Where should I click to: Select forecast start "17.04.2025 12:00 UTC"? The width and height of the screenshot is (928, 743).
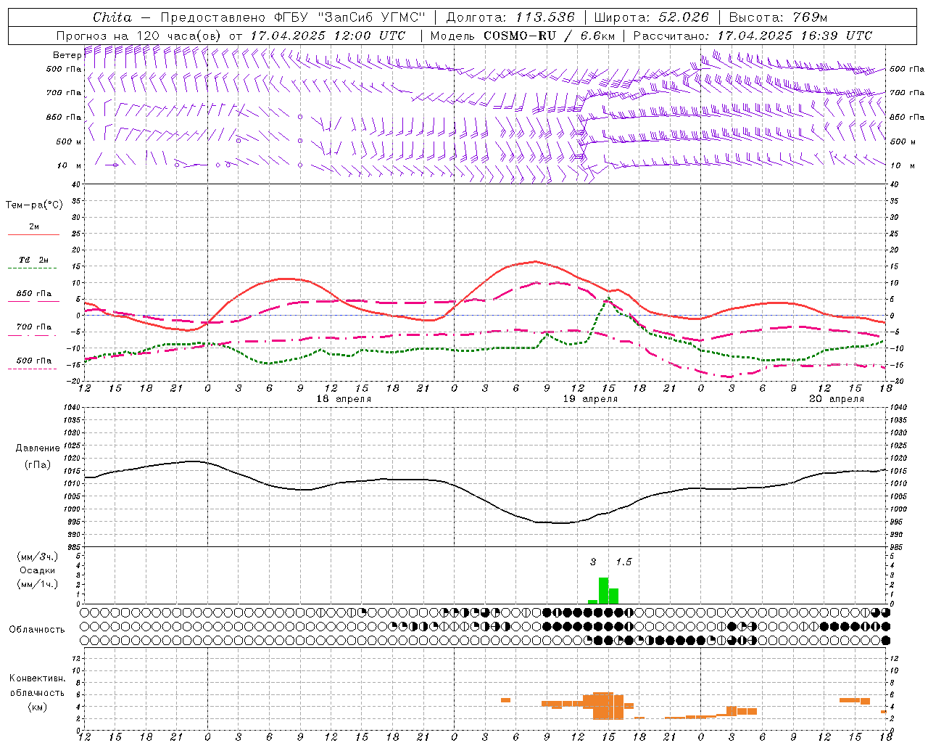pyautogui.click(x=328, y=36)
